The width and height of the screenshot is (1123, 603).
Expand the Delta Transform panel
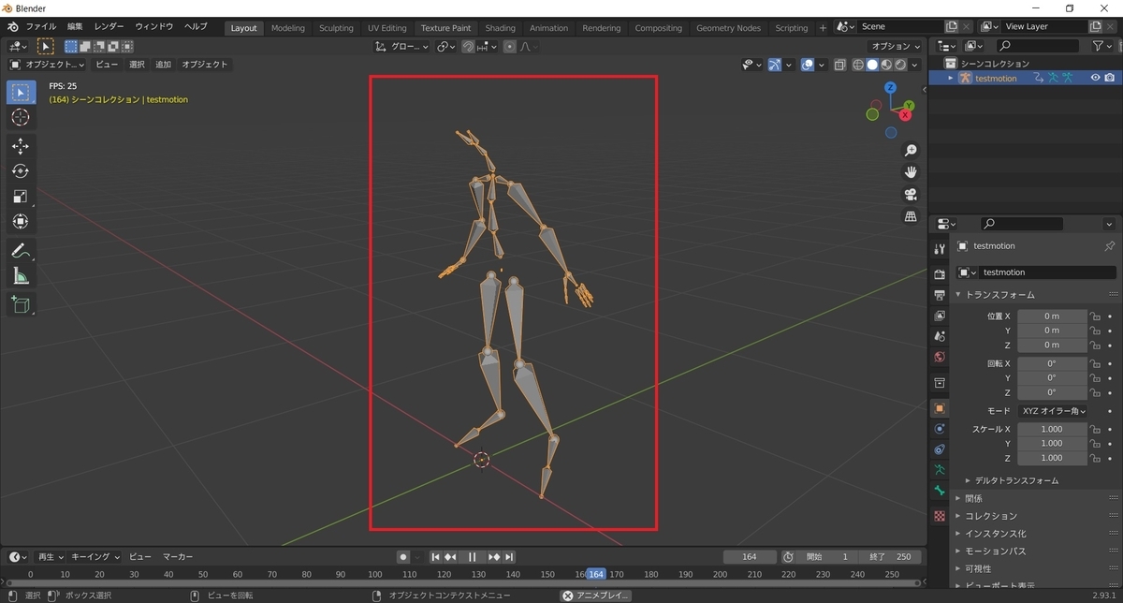968,480
